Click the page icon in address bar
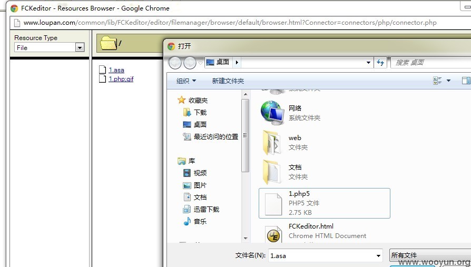This screenshot has width=471, height=267. (x=17, y=23)
